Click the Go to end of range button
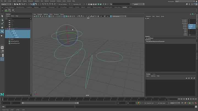The image size is (198, 111). (x=196, y=99)
